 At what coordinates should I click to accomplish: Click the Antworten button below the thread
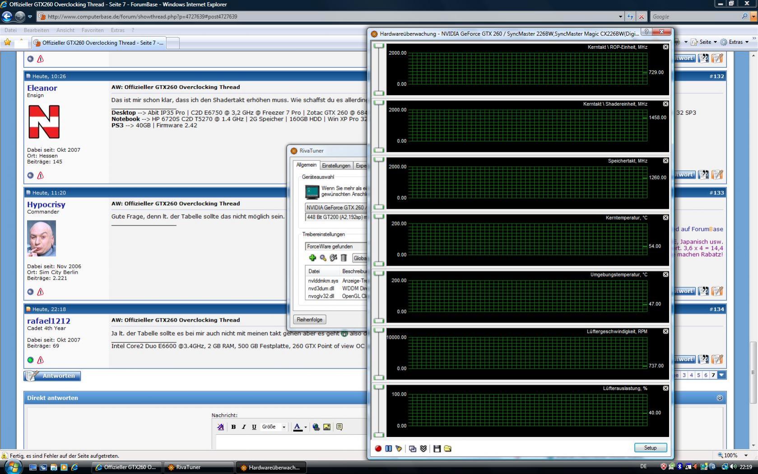52,376
